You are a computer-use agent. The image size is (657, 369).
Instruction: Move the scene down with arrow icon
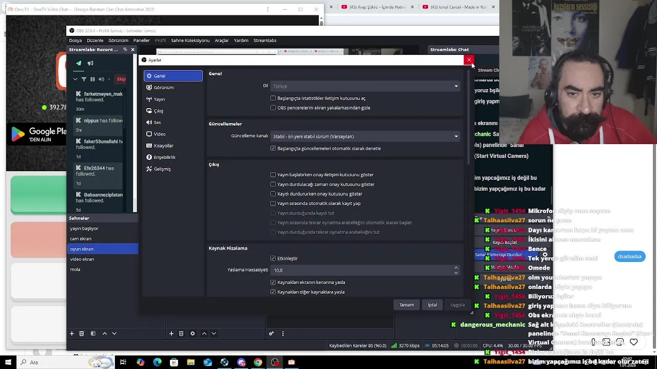coord(114,334)
